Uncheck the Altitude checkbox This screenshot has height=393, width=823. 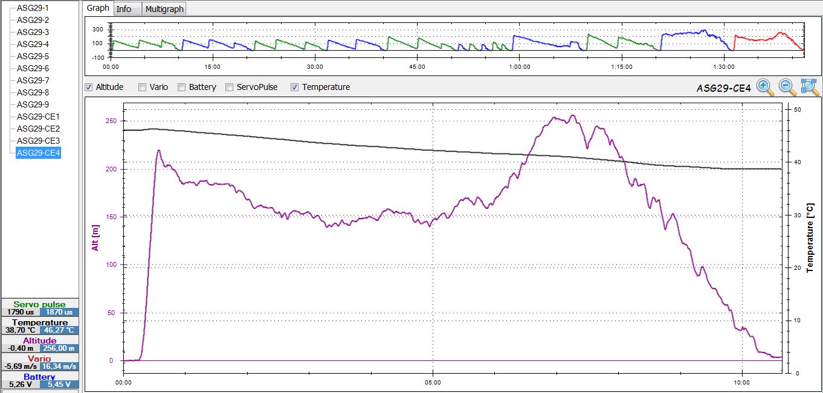coord(89,87)
